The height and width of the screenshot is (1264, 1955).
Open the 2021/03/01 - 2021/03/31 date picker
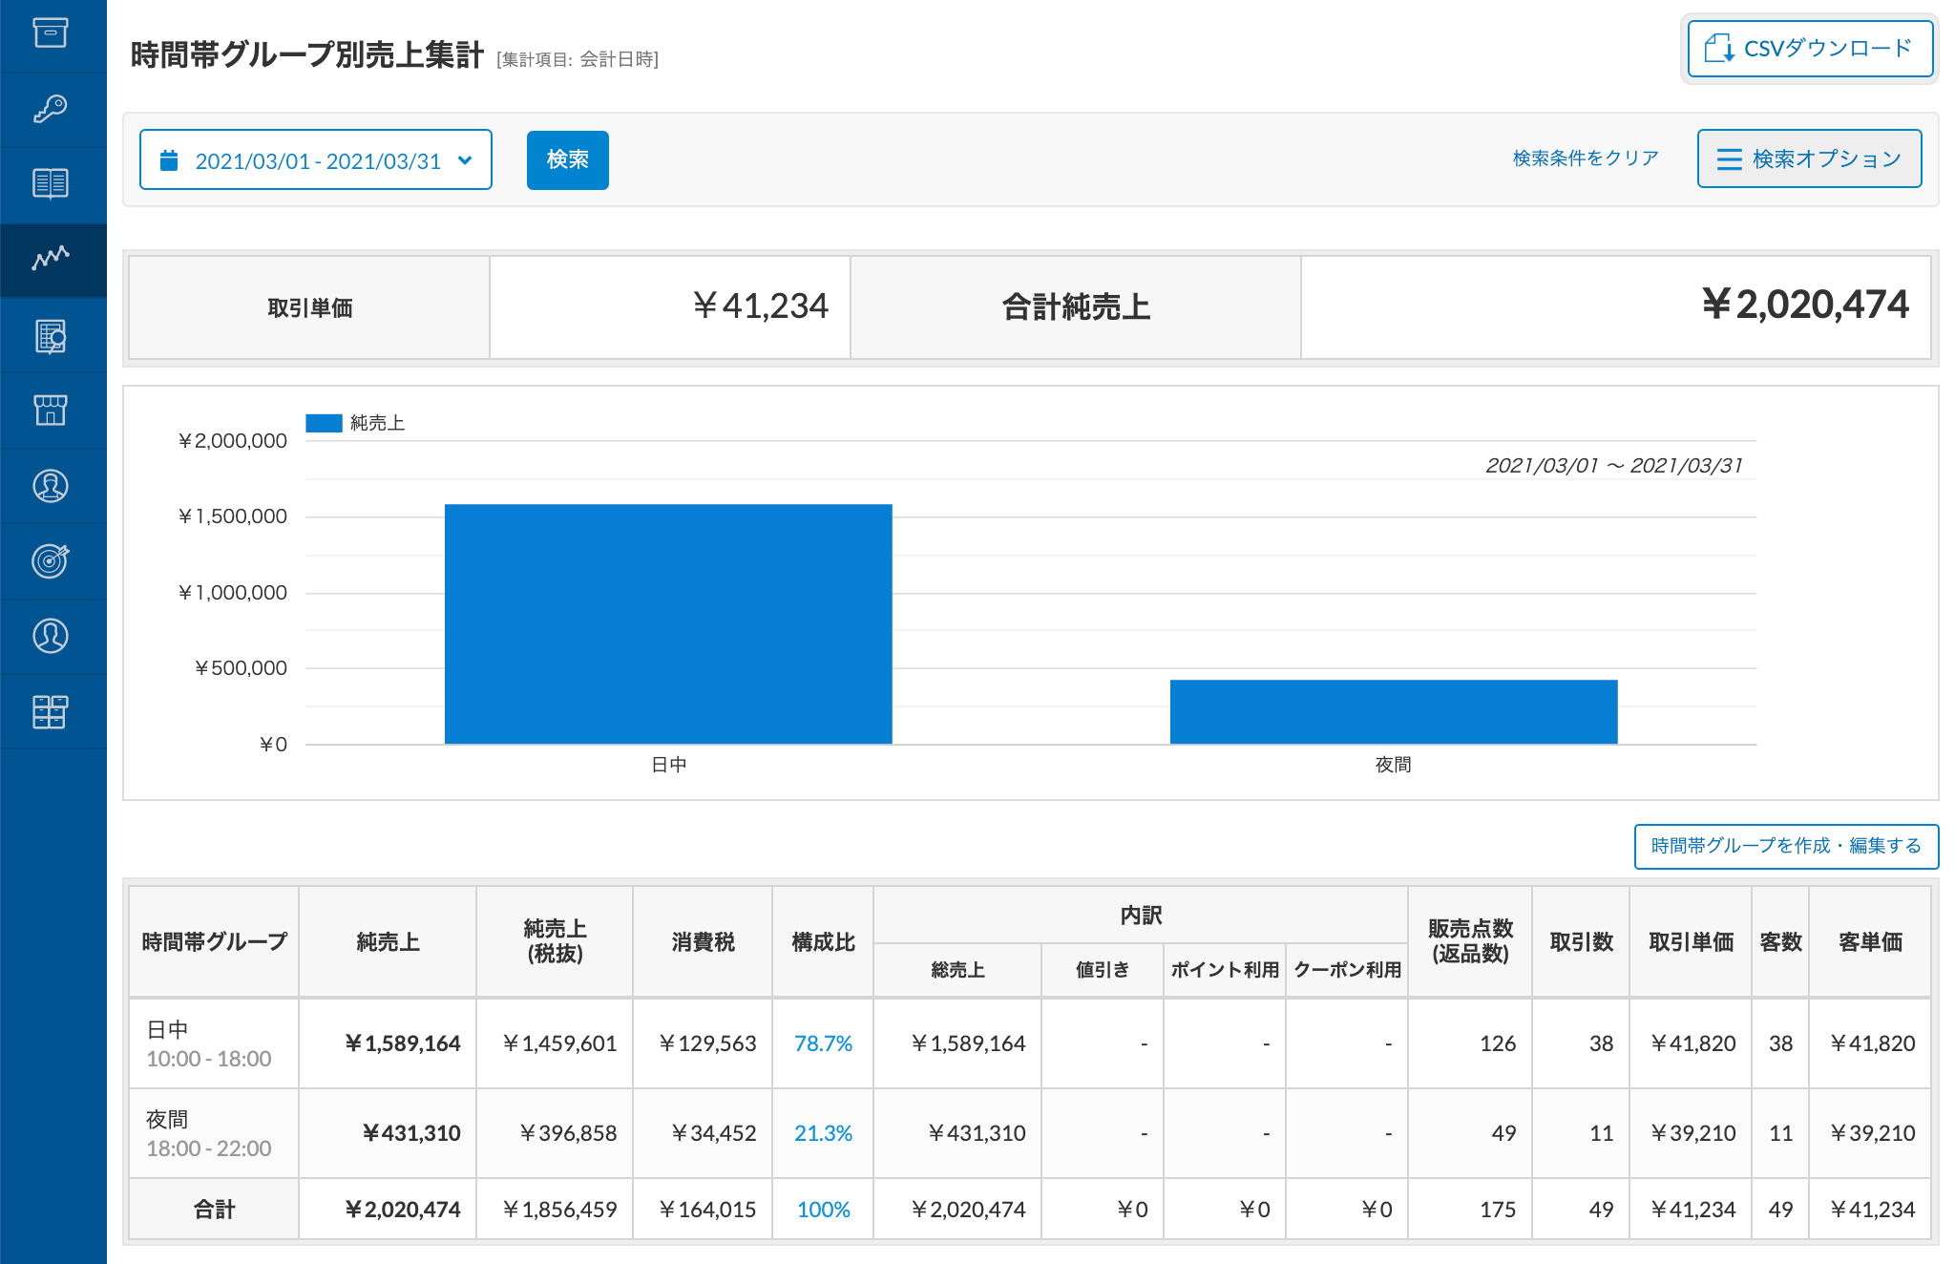316,159
